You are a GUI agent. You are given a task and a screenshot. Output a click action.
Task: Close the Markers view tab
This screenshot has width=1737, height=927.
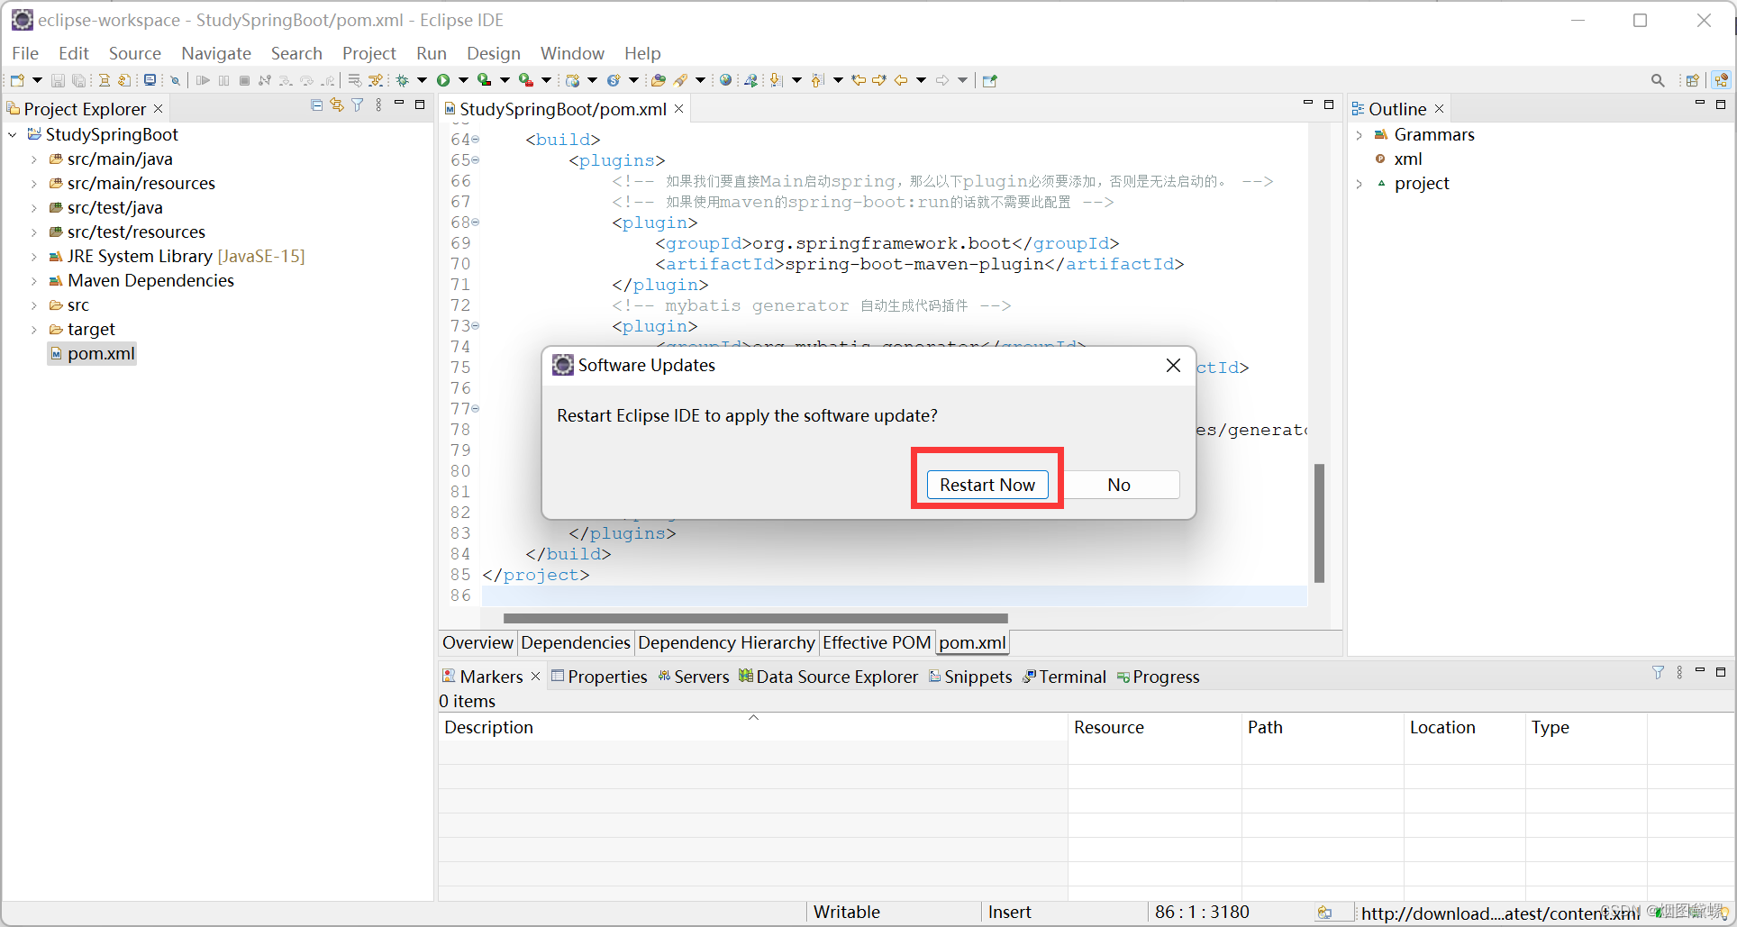[x=535, y=676]
